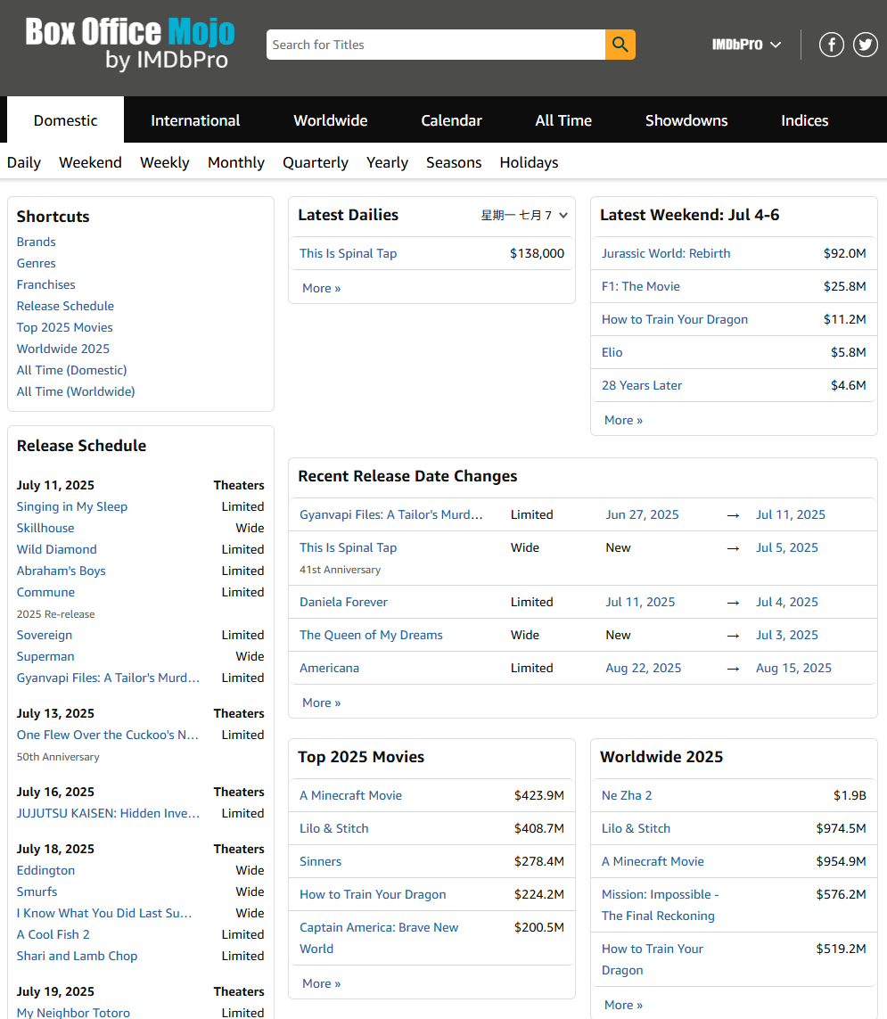Open The Queen of My Dreams link
887x1019 pixels.
pos(371,636)
